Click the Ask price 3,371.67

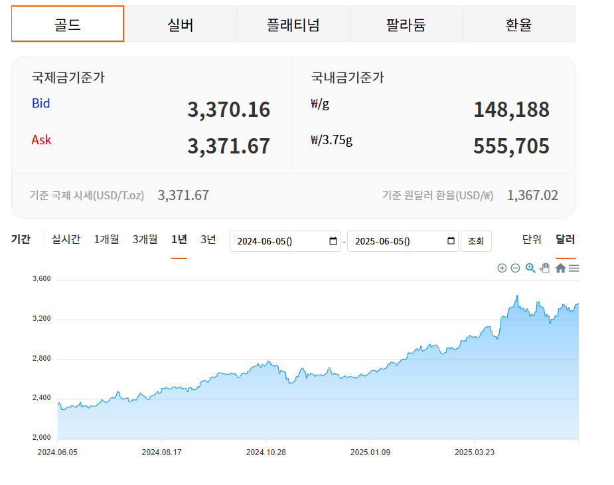click(229, 146)
